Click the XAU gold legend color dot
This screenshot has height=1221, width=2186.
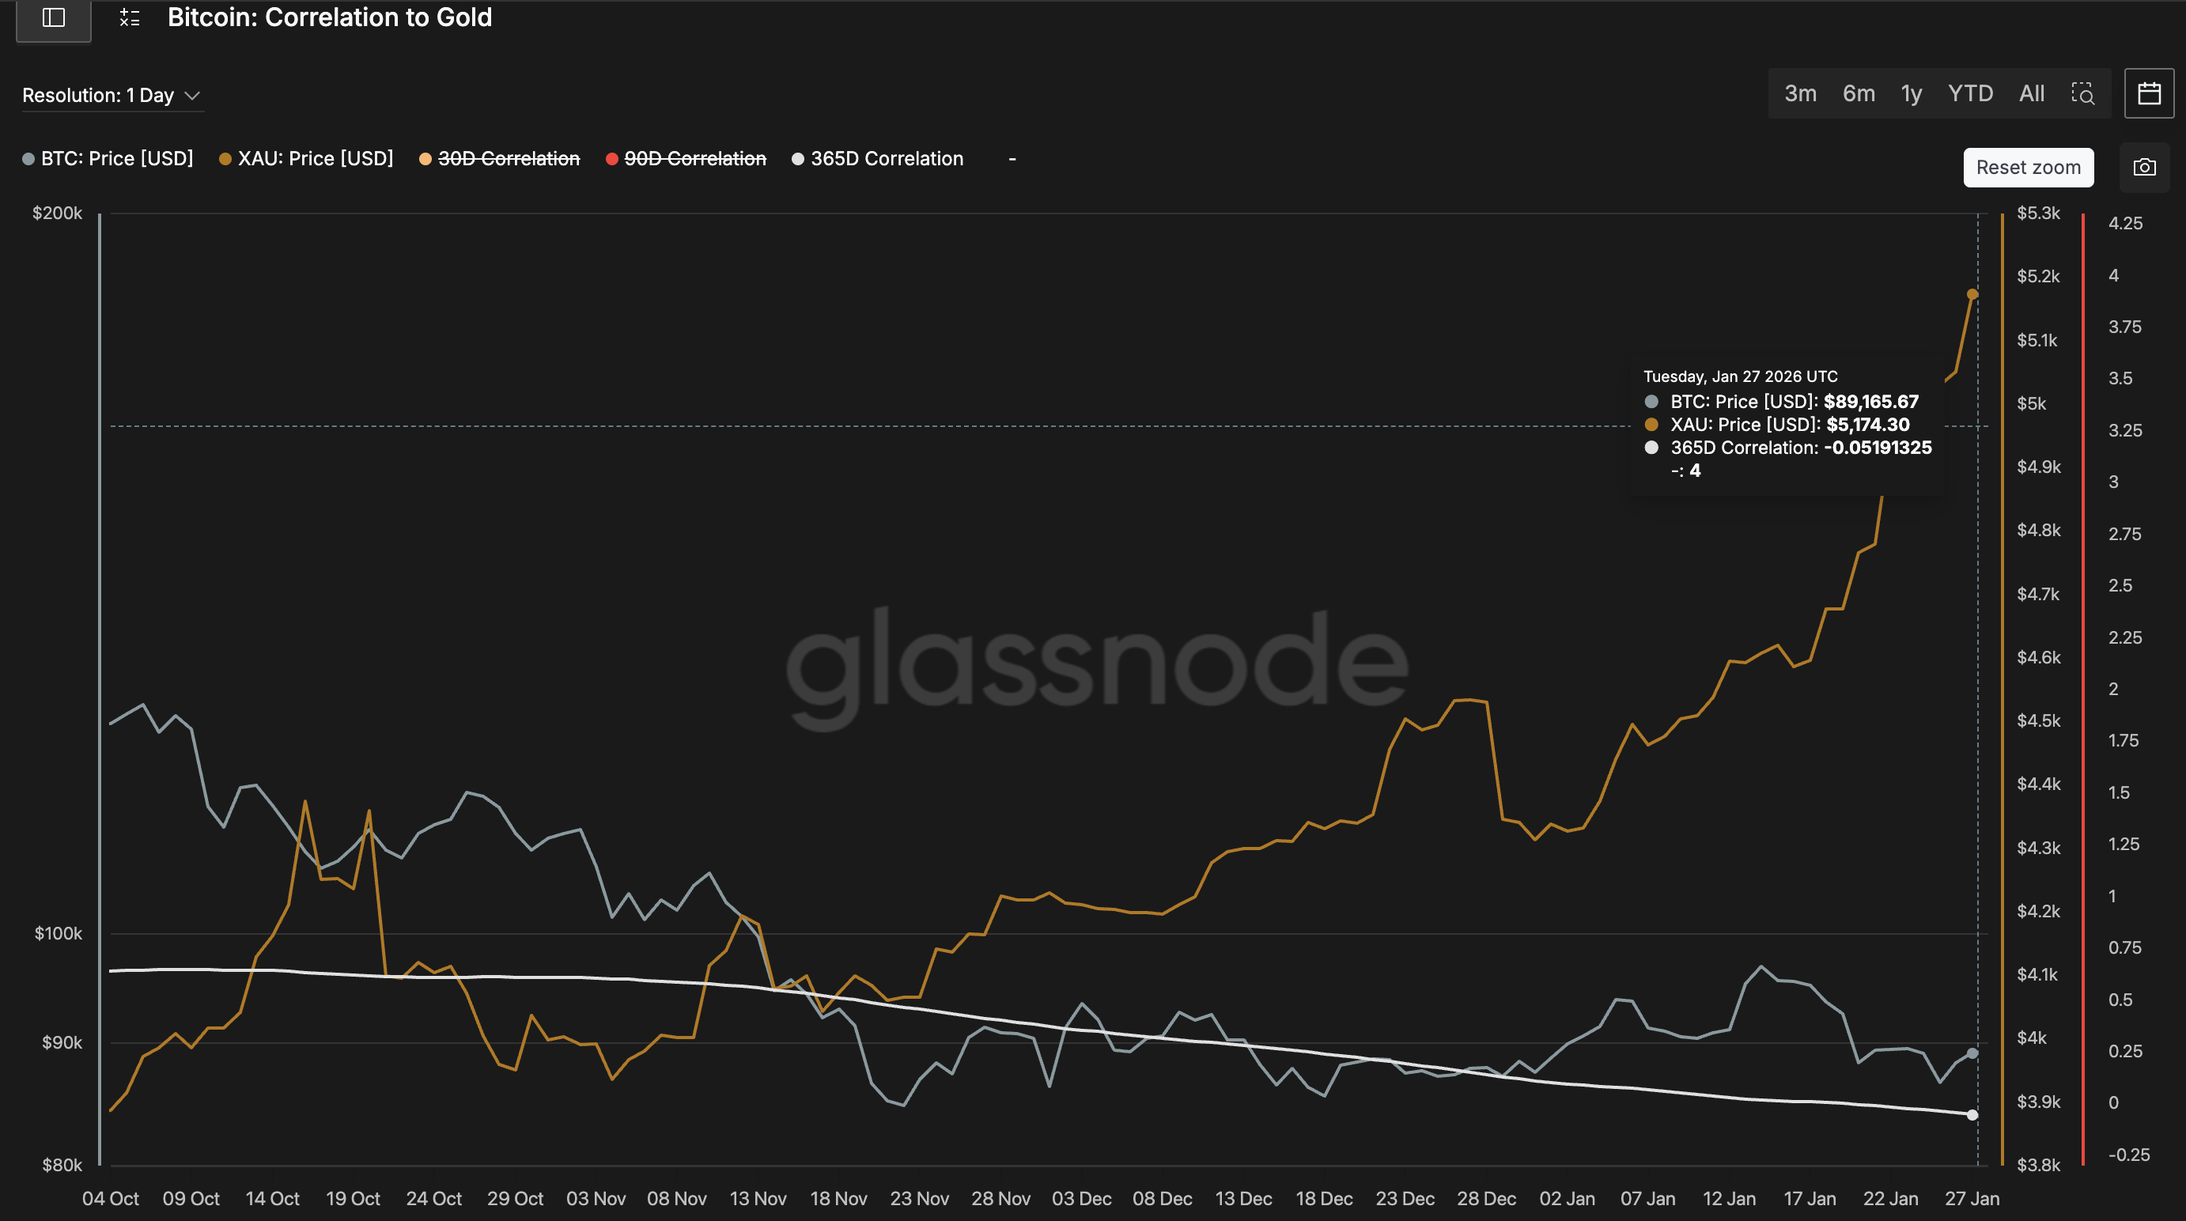pyautogui.click(x=225, y=159)
